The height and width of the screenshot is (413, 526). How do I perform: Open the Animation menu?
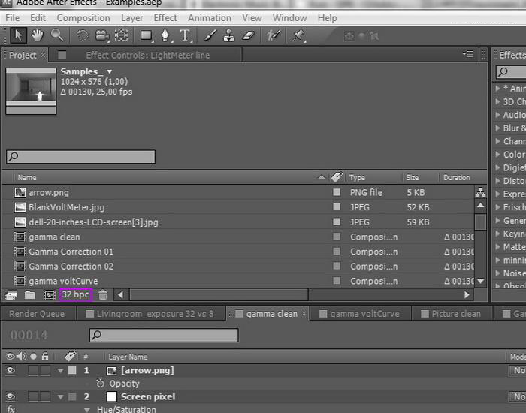click(x=210, y=18)
